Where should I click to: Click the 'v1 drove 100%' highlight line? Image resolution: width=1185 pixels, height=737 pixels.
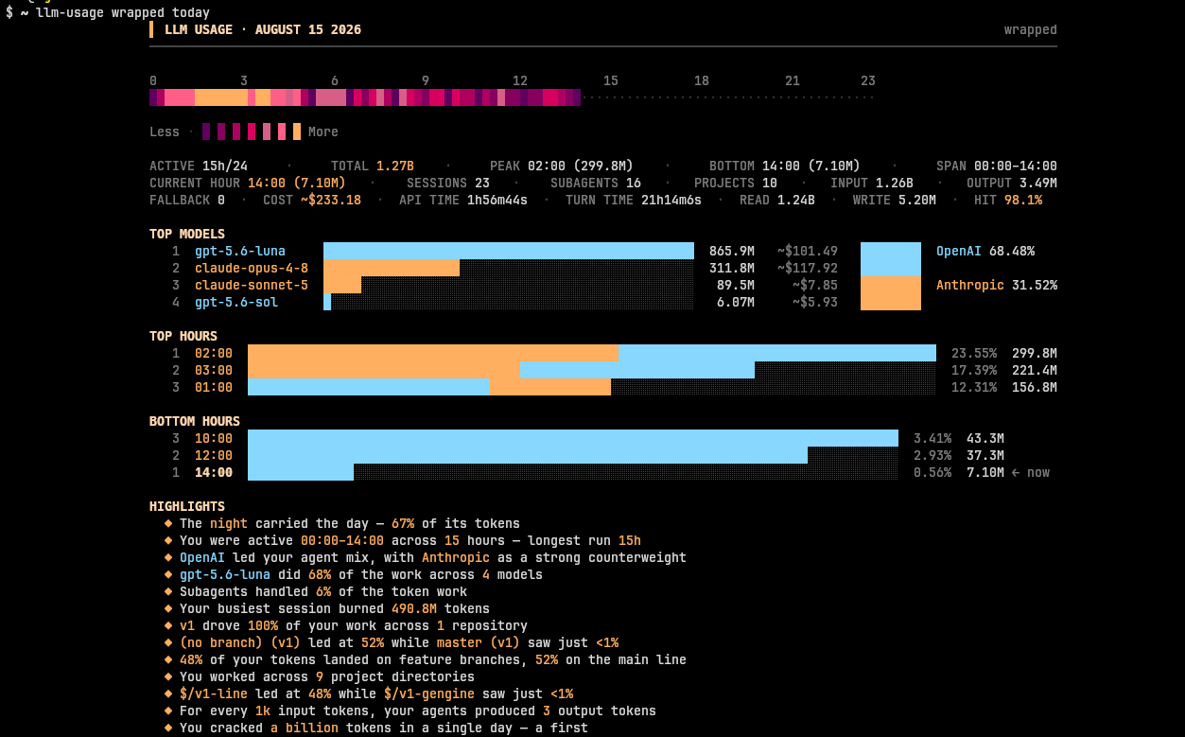[x=354, y=625]
